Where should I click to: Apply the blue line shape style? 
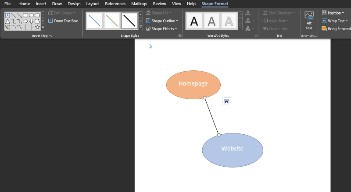[94, 21]
